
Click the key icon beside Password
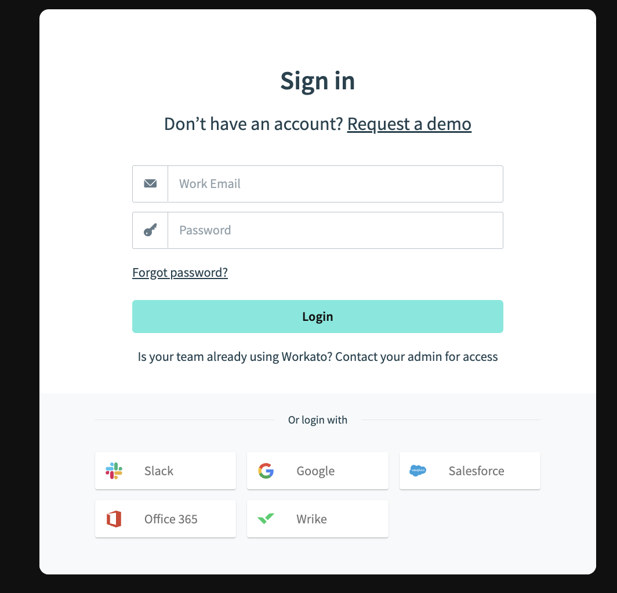(150, 230)
